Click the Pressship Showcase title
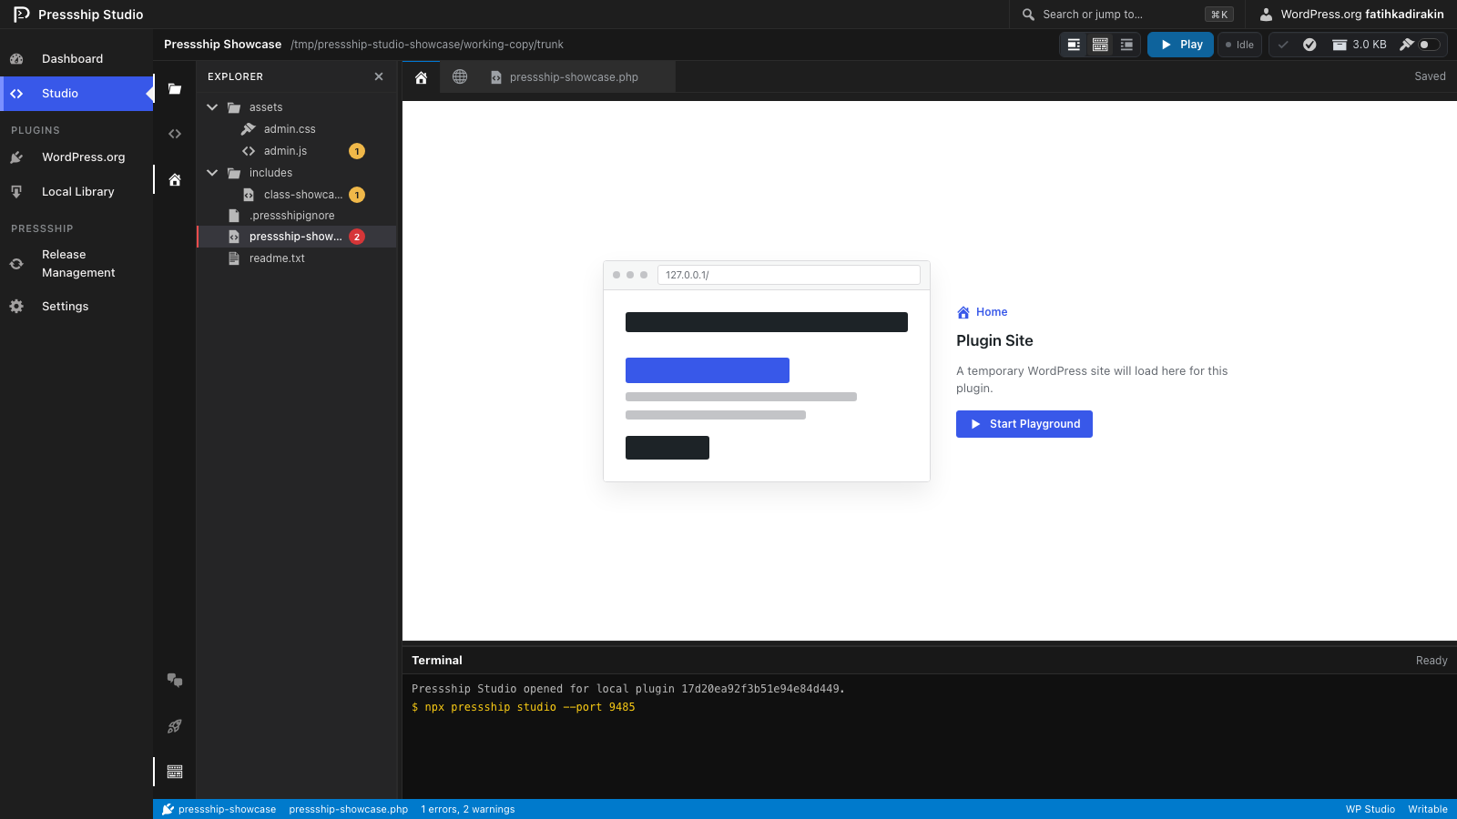1457x819 pixels. [222, 45]
